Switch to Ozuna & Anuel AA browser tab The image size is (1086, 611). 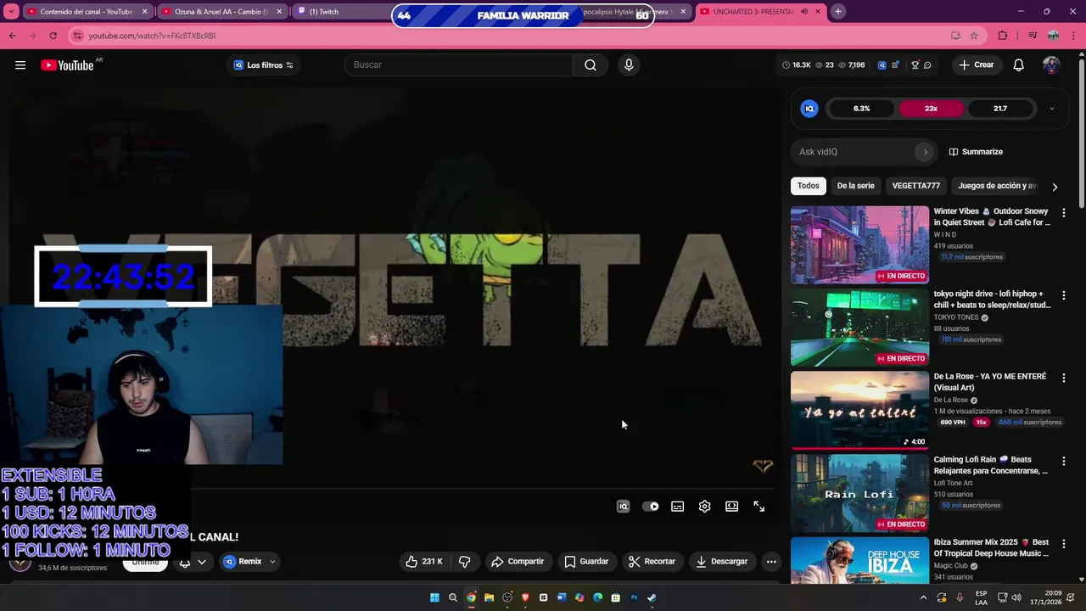[x=222, y=12]
